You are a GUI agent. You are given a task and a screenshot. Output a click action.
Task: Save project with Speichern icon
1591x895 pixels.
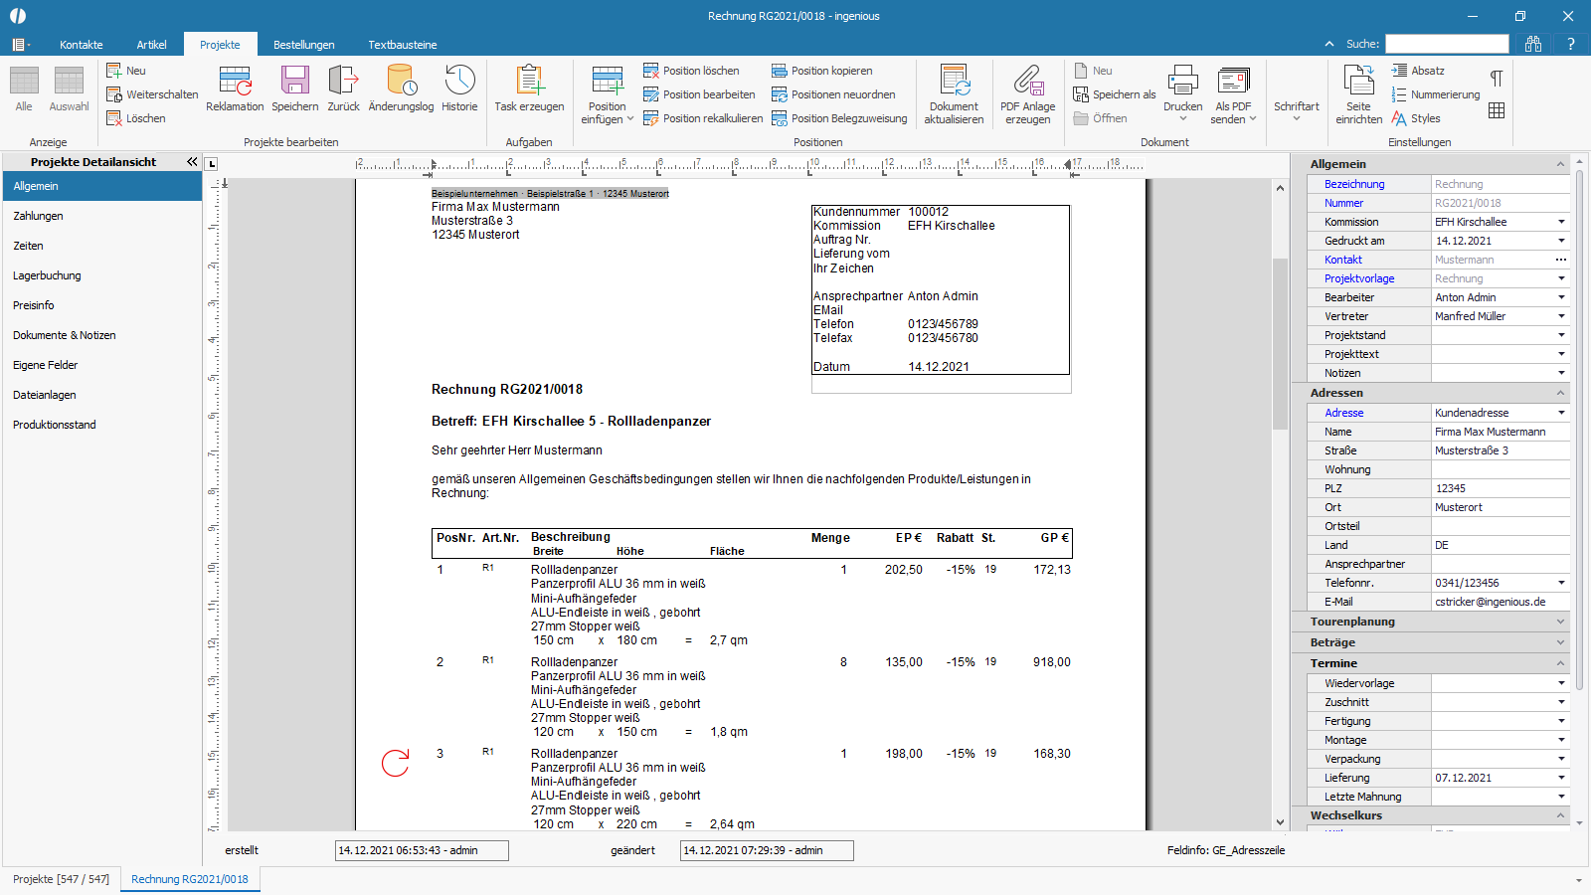click(x=294, y=88)
